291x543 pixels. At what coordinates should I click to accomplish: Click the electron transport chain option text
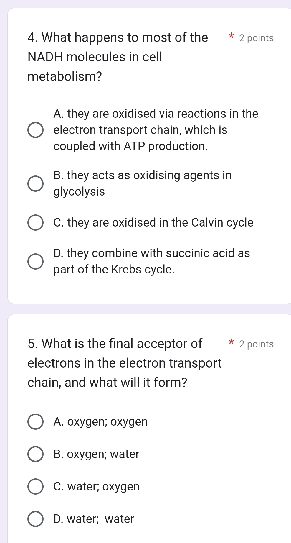[140, 130]
